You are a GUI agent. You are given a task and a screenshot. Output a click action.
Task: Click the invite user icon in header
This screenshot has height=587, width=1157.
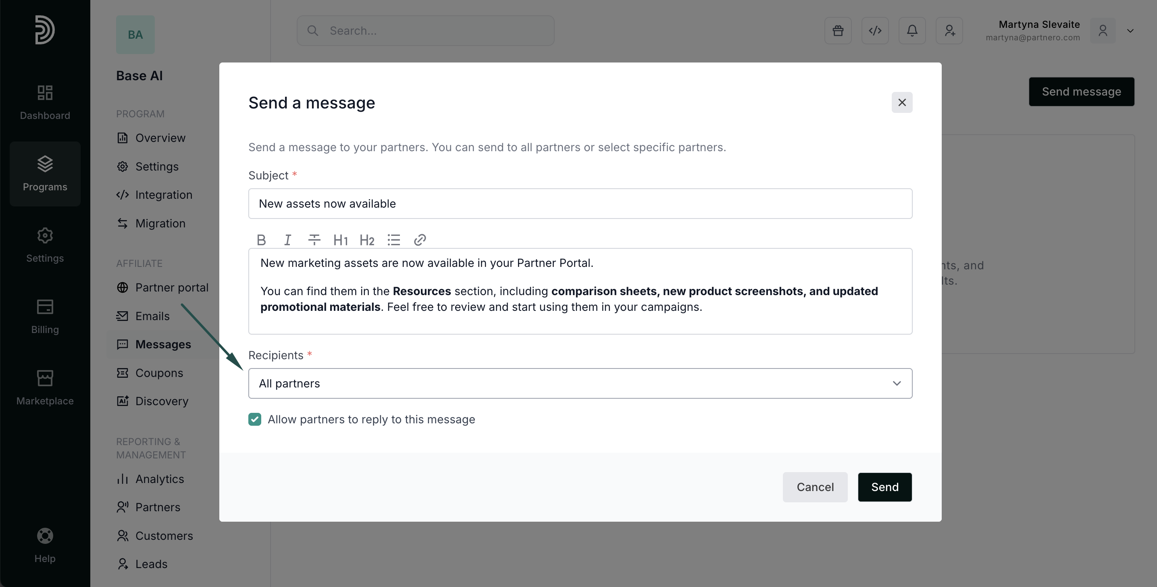pyautogui.click(x=949, y=31)
